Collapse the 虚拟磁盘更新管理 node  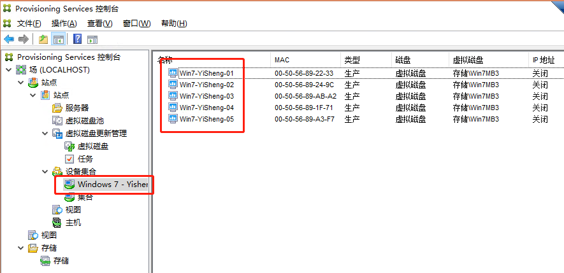(x=45, y=133)
